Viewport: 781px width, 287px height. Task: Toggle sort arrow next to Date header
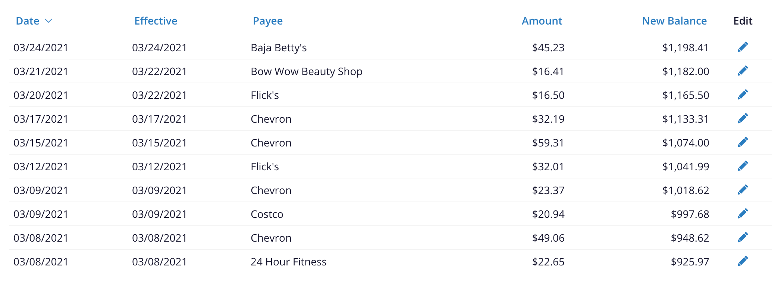click(x=48, y=21)
